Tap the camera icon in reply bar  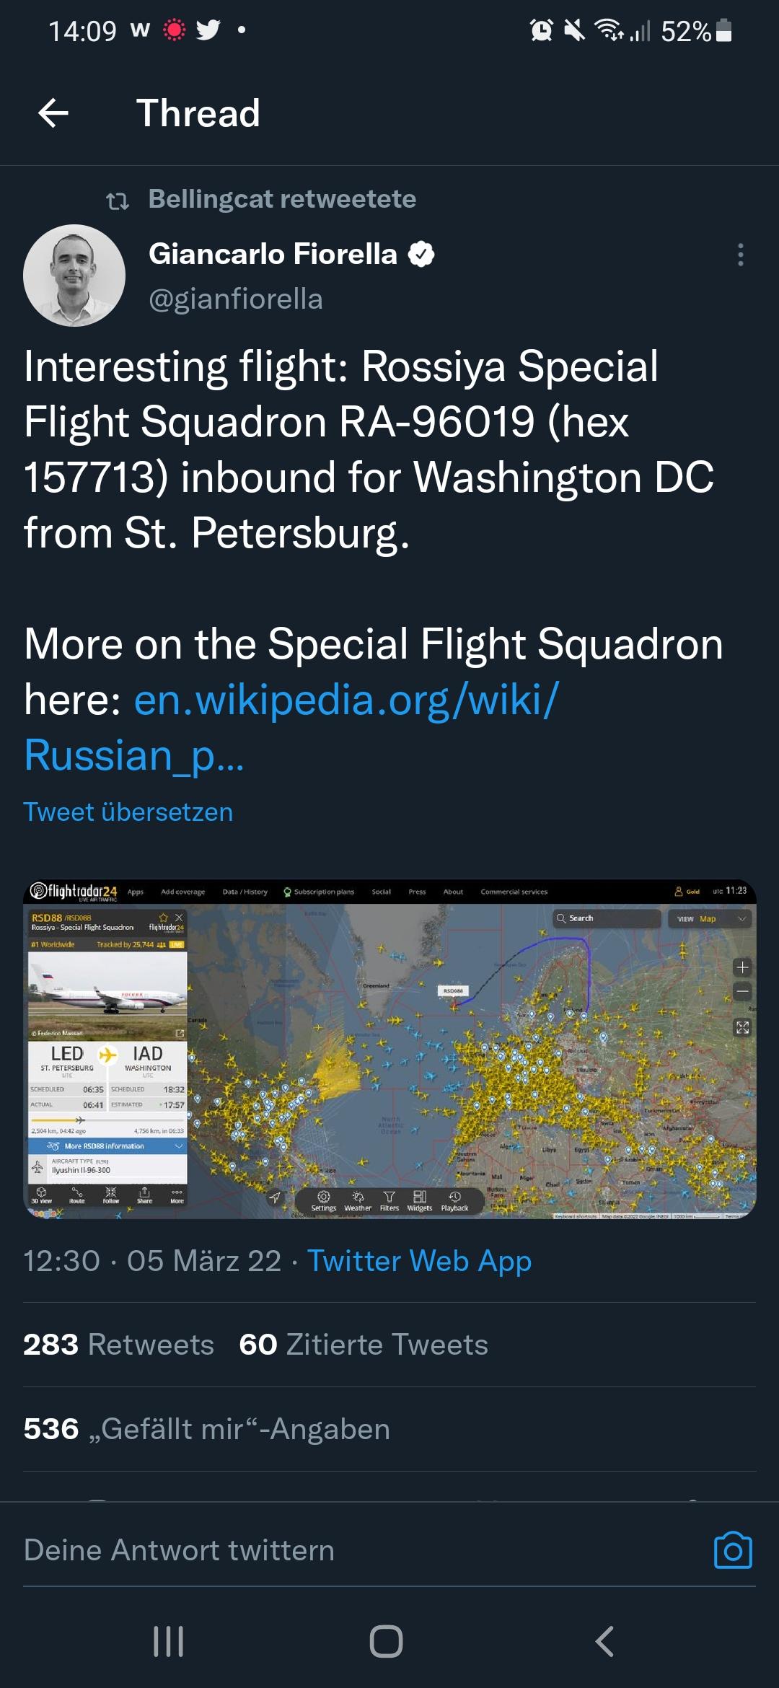coord(732,1549)
